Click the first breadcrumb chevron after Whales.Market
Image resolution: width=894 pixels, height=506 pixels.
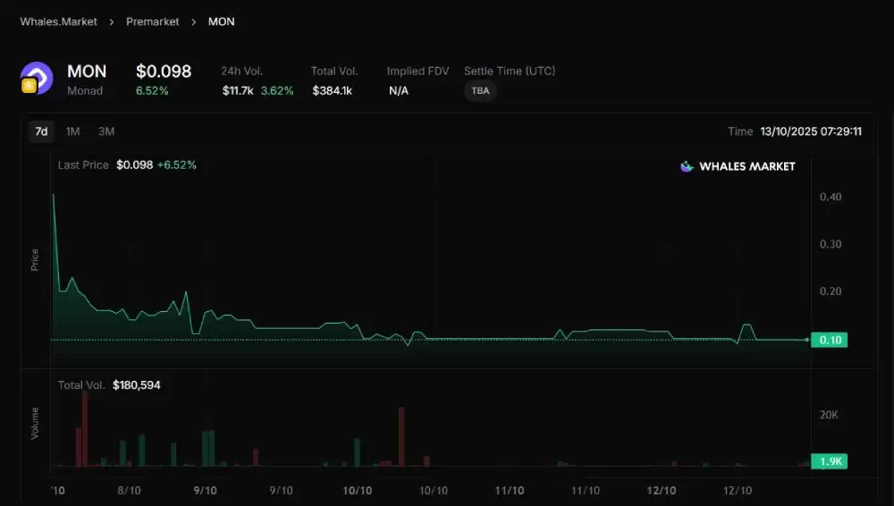pyautogui.click(x=111, y=21)
